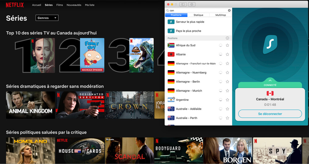The height and width of the screenshot is (164, 309).
Task: Open the Genres dropdown
Action: pyautogui.click(x=47, y=18)
